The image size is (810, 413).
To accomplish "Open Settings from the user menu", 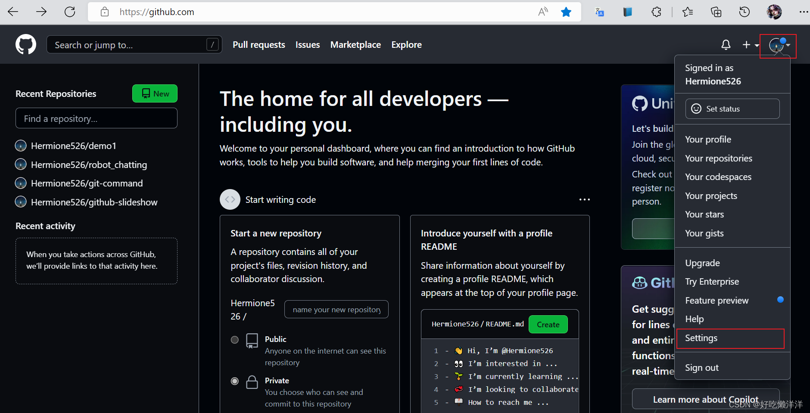I will click(x=701, y=338).
